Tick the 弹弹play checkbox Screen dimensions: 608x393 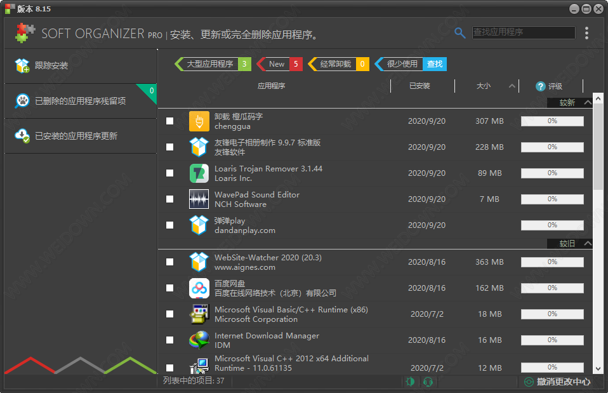click(170, 225)
